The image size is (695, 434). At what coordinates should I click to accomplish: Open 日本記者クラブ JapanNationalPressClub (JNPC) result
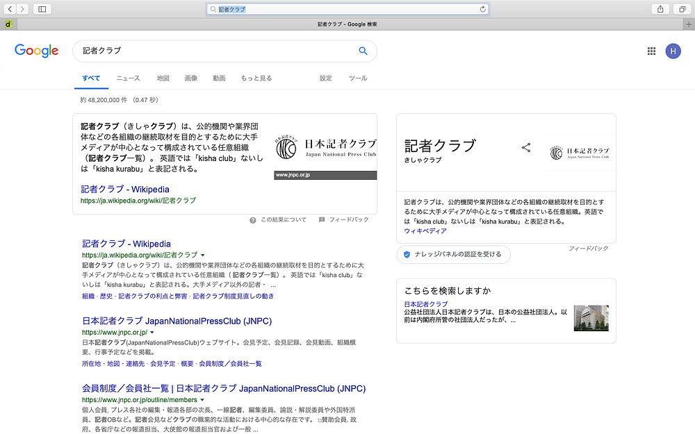click(177, 321)
